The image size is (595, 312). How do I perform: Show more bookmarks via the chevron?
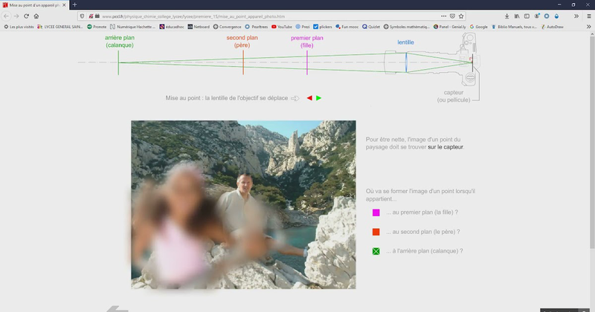pyautogui.click(x=588, y=27)
